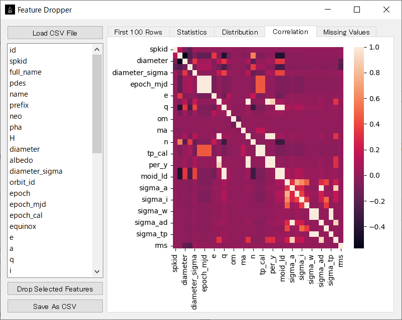The height and width of the screenshot is (320, 402).
Task: Select 'equinox' in the feature list
Action: [x=50, y=226]
